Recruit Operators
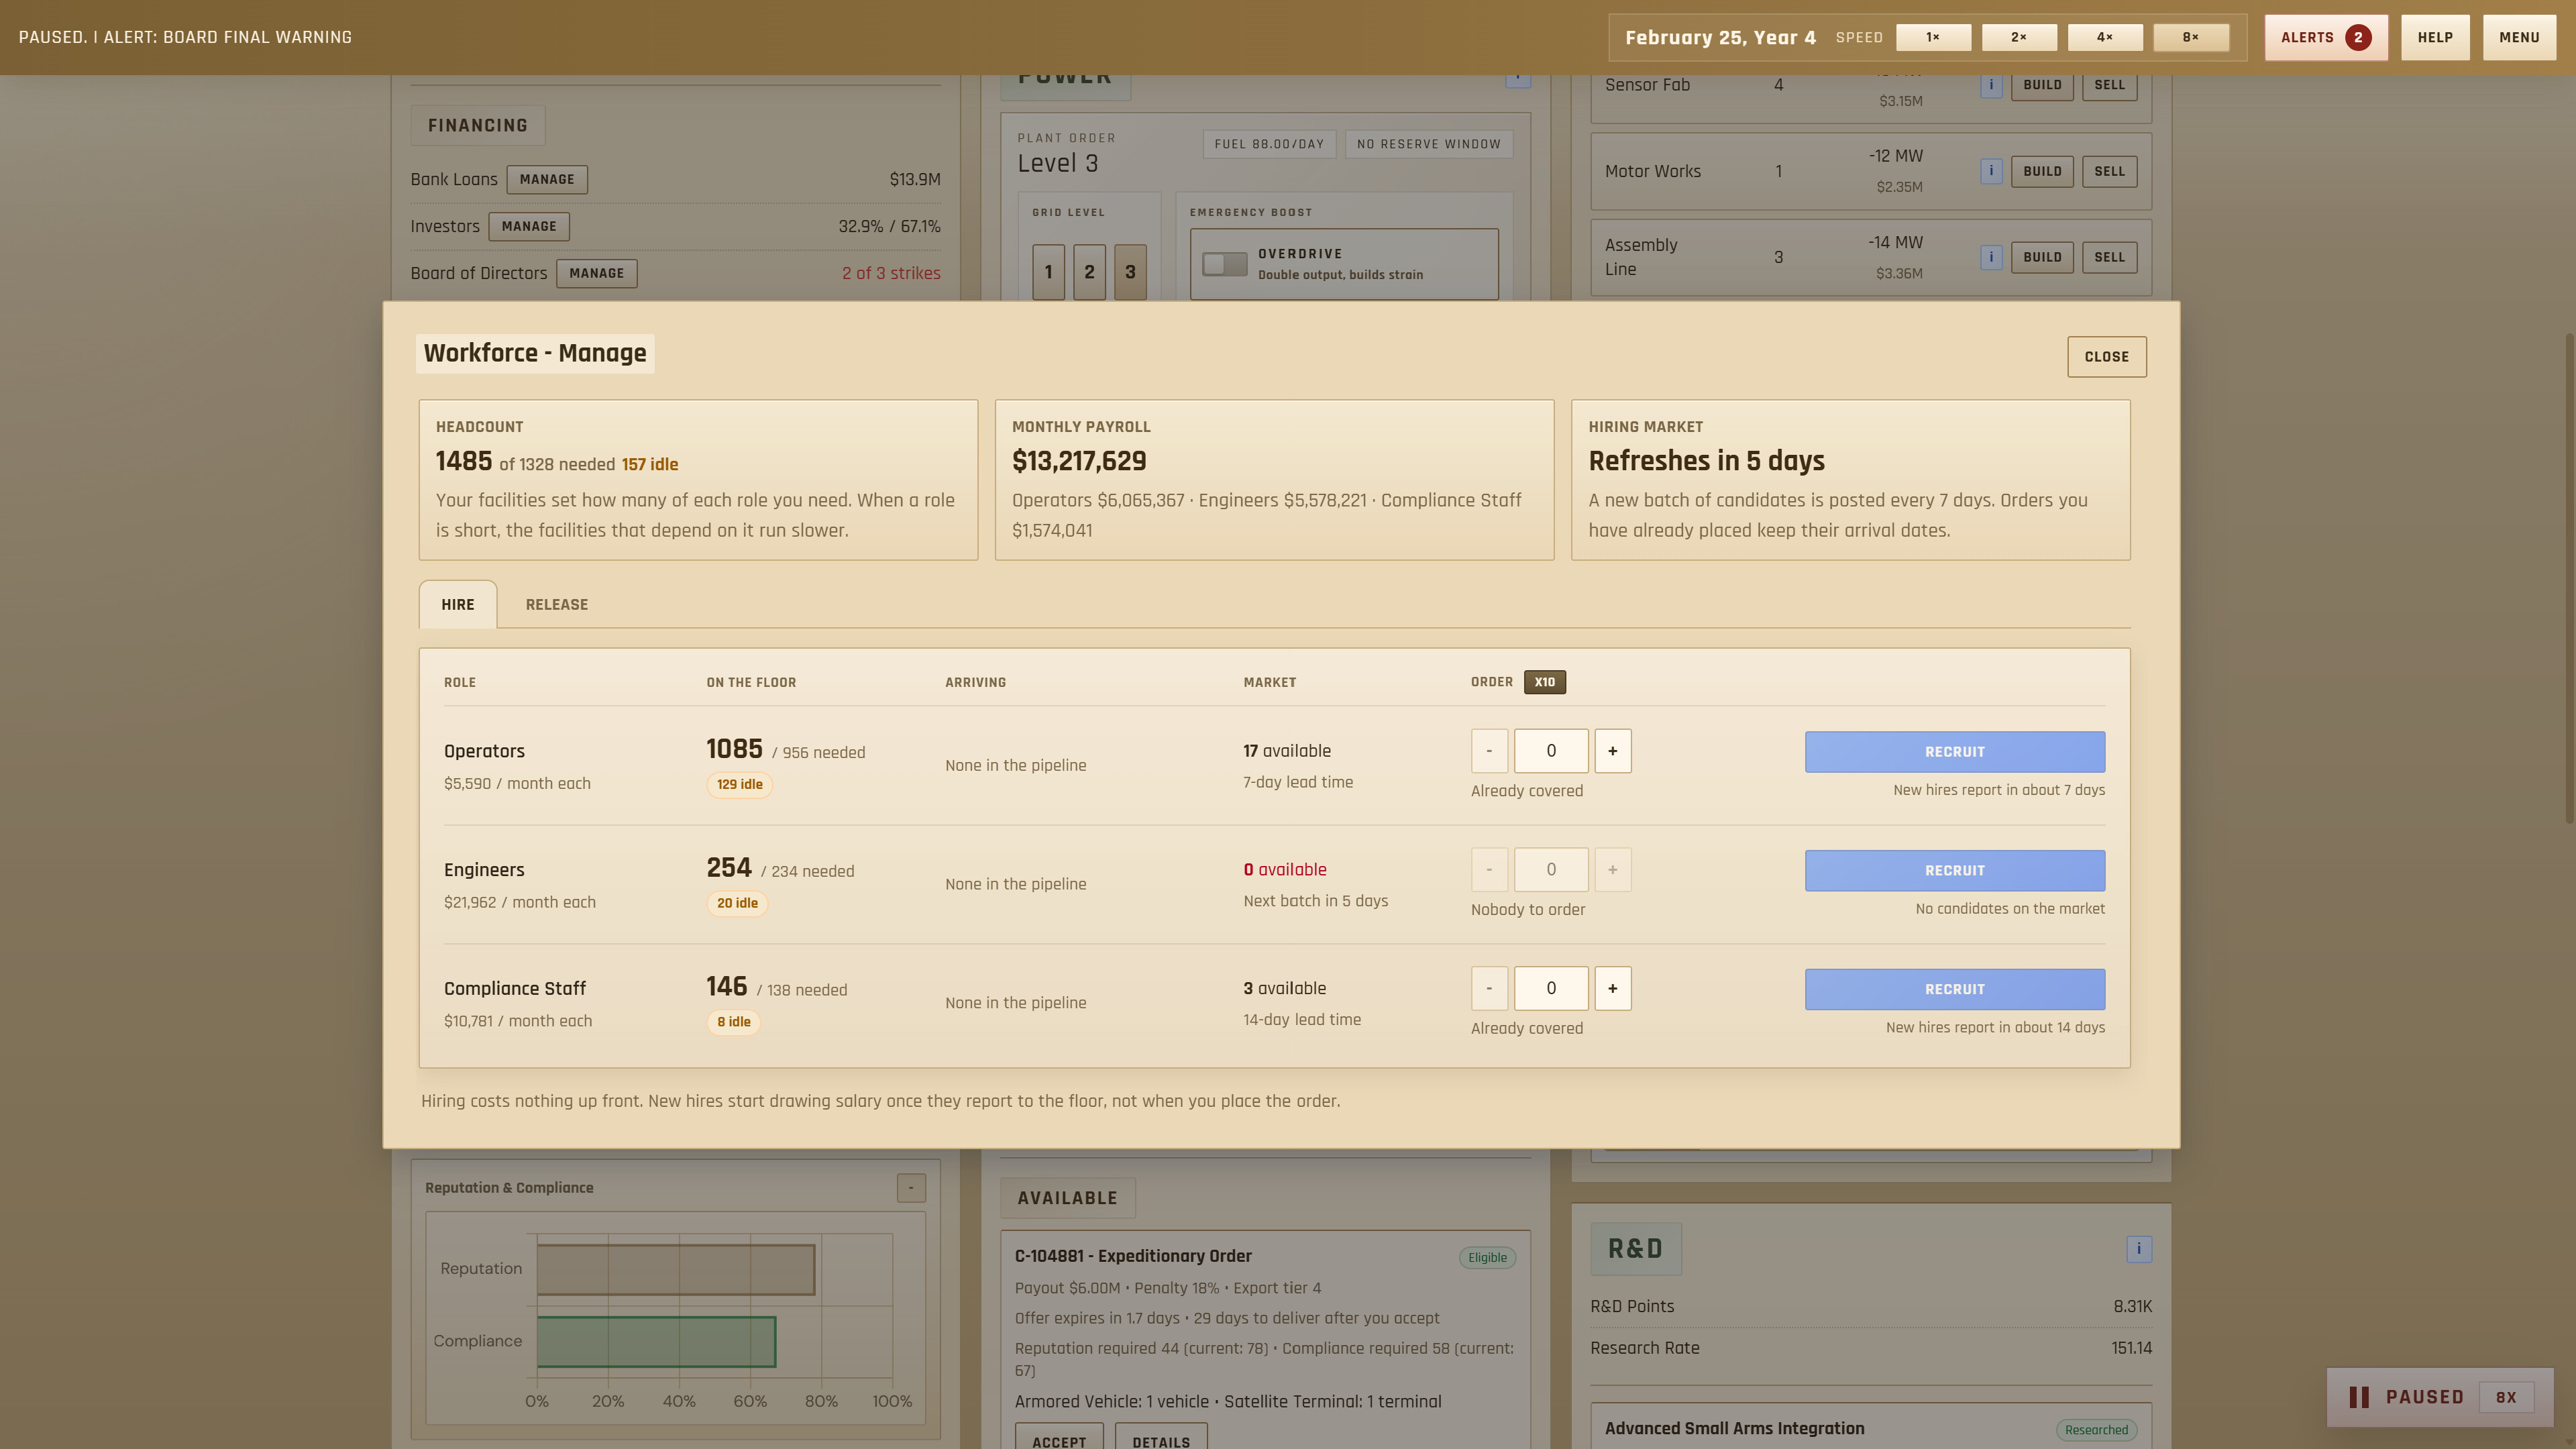2576x1449 pixels. pos(1954,752)
